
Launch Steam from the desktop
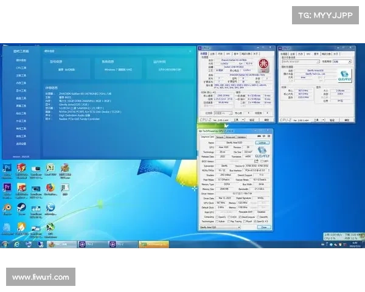pyautogui.click(x=22, y=207)
